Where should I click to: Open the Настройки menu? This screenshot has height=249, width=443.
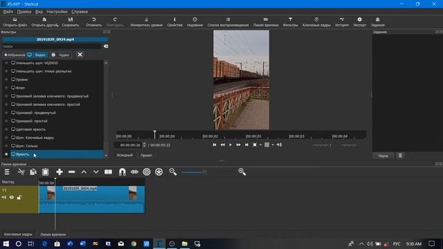click(57, 12)
